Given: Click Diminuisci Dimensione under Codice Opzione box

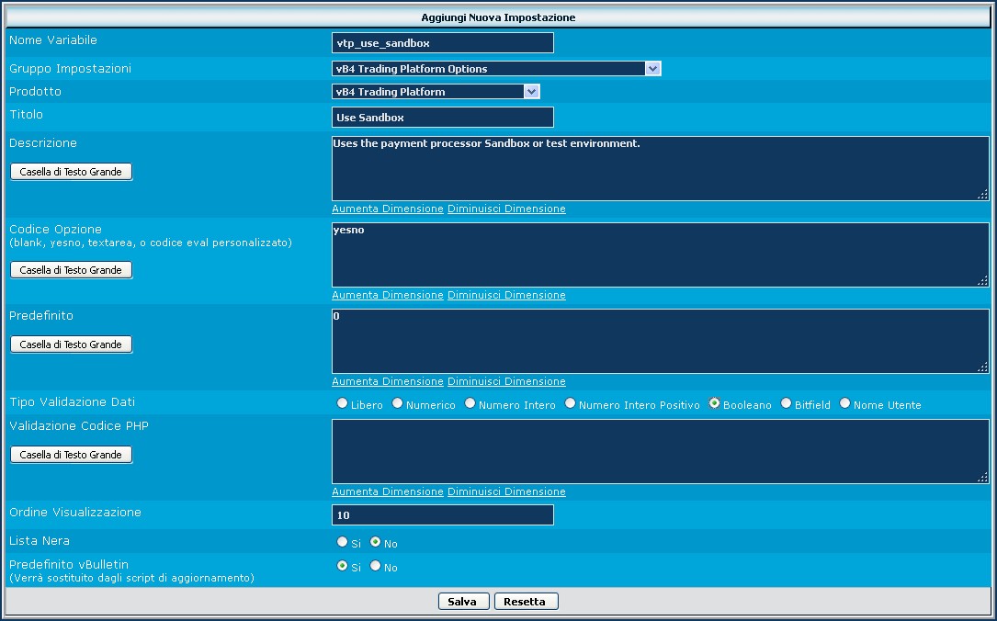Looking at the screenshot, I should [x=506, y=295].
